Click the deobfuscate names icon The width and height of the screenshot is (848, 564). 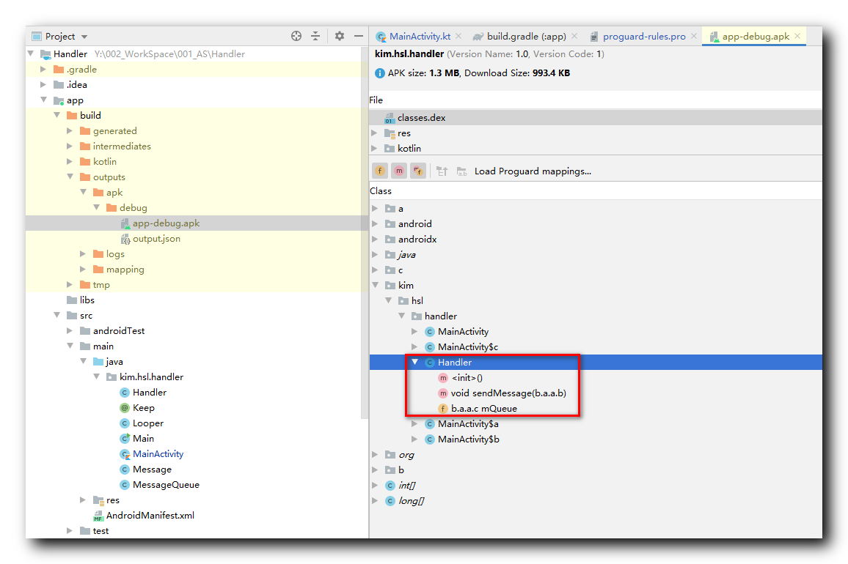tap(462, 171)
